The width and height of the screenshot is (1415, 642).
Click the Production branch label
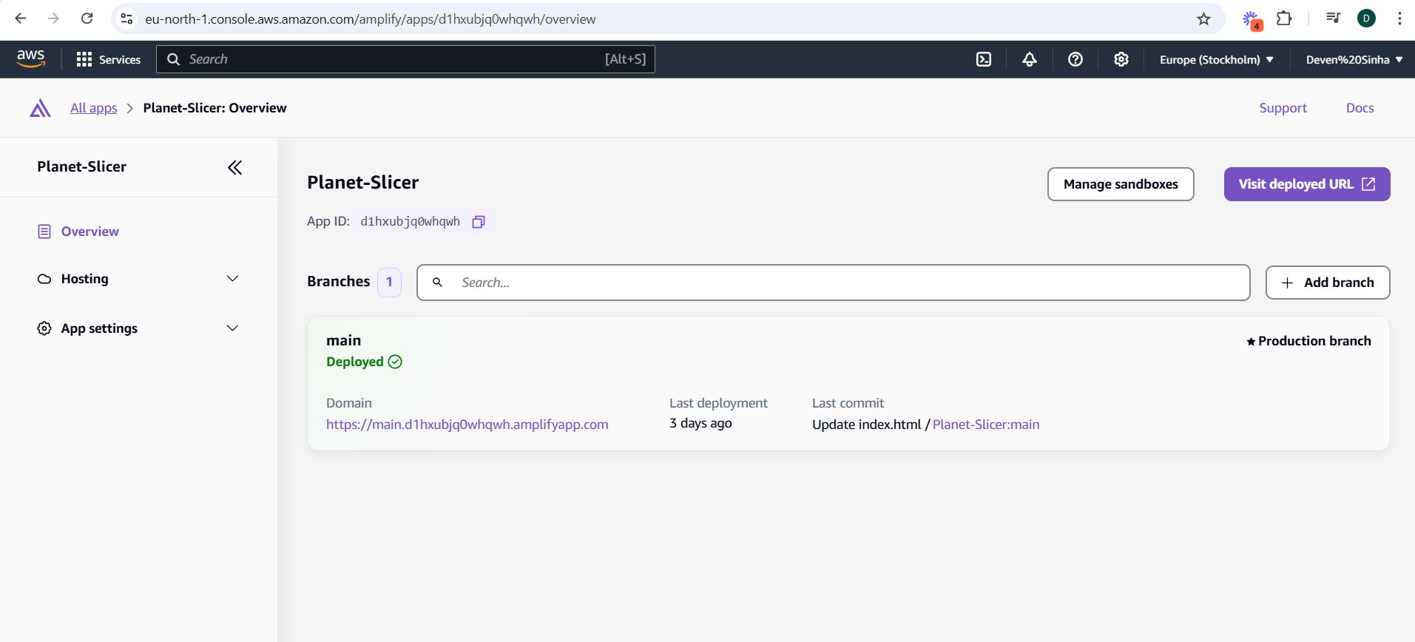(1308, 341)
